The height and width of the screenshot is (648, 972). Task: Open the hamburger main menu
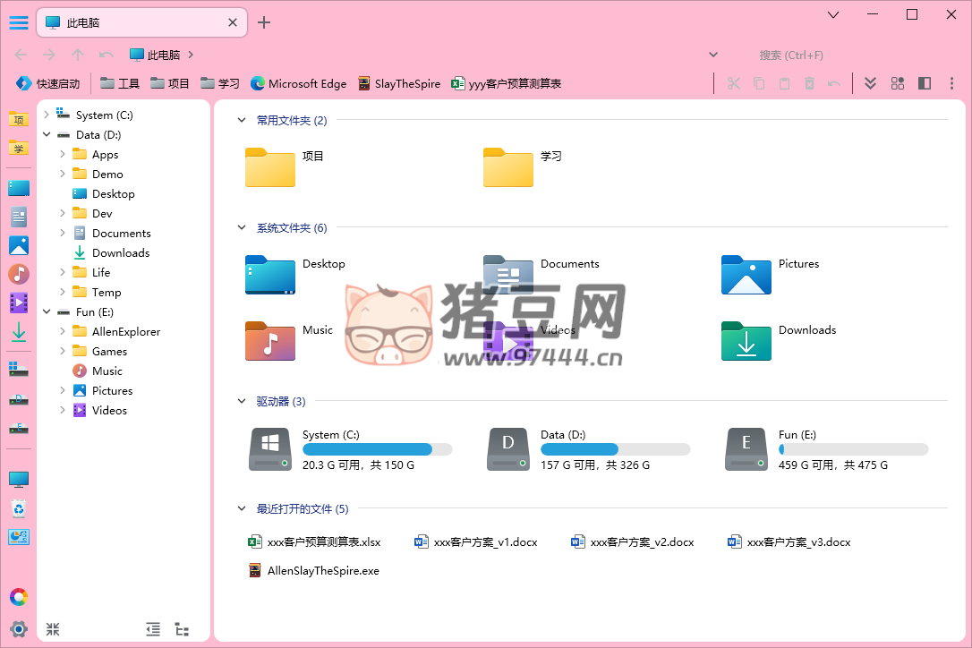pyautogui.click(x=19, y=22)
